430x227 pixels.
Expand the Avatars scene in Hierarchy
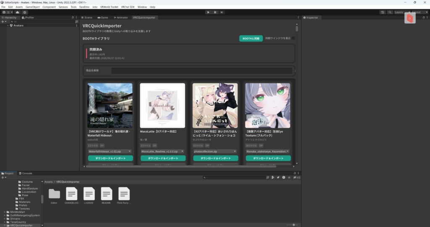(x=8, y=26)
